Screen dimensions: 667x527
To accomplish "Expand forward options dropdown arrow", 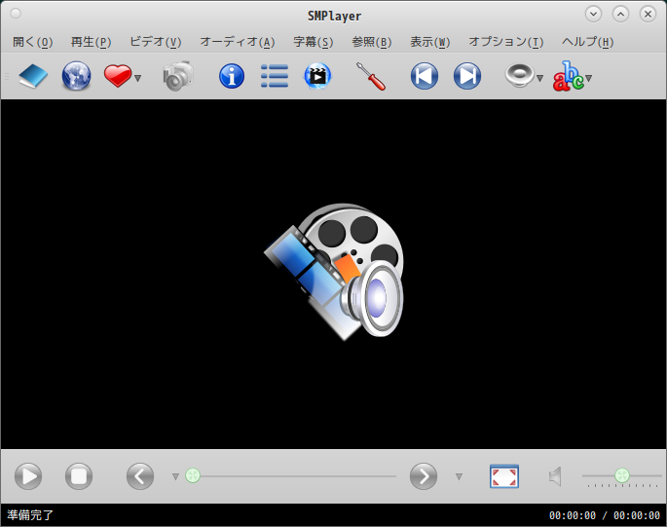I will tap(459, 476).
